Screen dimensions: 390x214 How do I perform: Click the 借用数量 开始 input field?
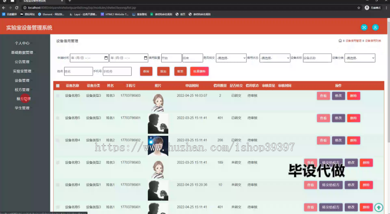coord(171,58)
